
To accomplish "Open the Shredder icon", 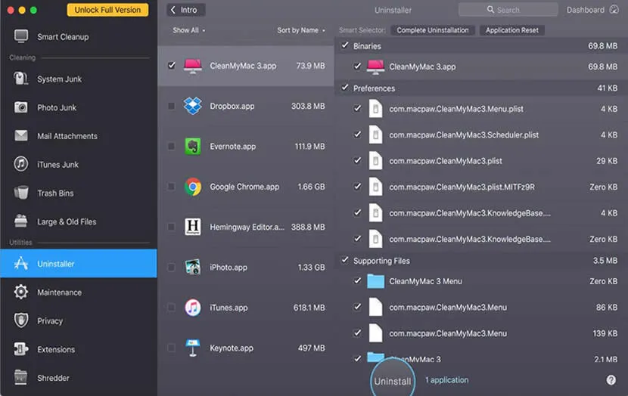I will pos(21,378).
